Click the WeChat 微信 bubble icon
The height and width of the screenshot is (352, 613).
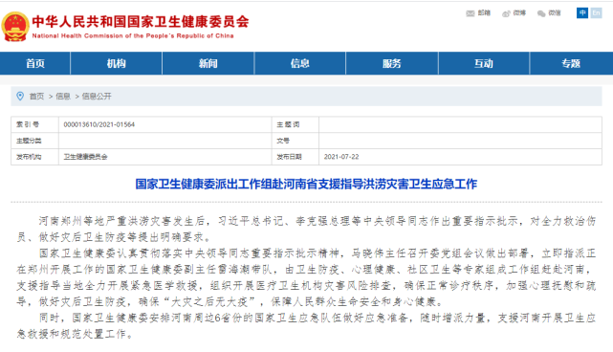pos(541,13)
